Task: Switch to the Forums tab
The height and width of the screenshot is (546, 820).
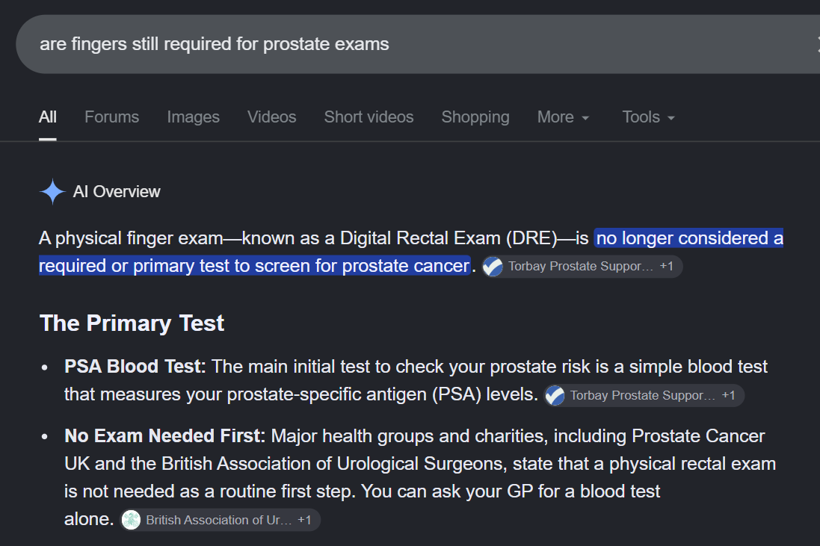Action: pyautogui.click(x=112, y=117)
